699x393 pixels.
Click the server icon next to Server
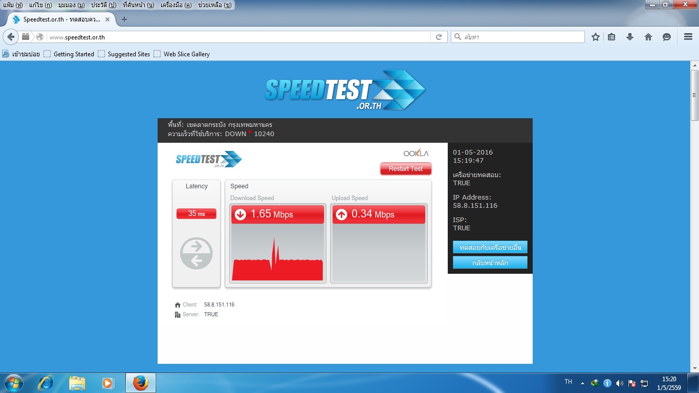pos(178,315)
